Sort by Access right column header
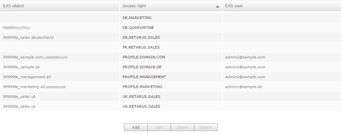 point(134,6)
